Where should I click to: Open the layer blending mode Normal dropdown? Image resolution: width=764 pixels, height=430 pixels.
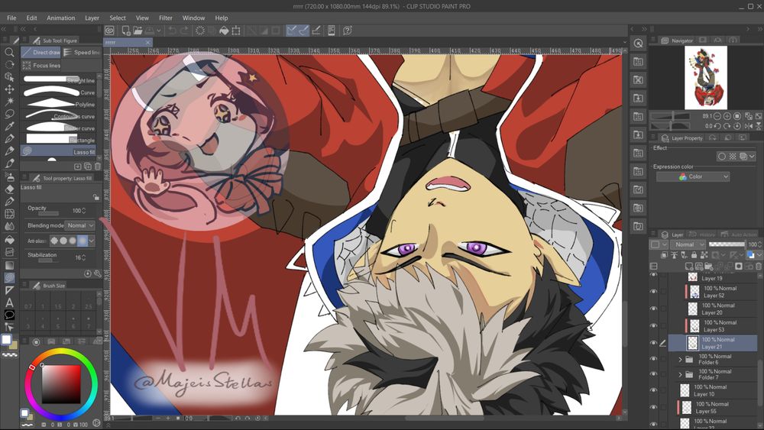[x=688, y=244]
